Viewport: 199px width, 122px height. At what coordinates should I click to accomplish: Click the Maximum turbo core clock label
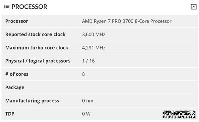(x=37, y=48)
